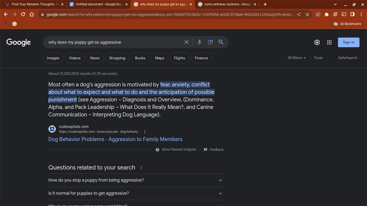Screen dimensions: 367x206
Task: Expand 'How do you stop a puppy from being aggressive?'
Action: 136,180
